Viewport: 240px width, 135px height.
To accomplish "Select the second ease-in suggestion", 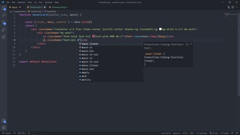I will coord(111,58).
